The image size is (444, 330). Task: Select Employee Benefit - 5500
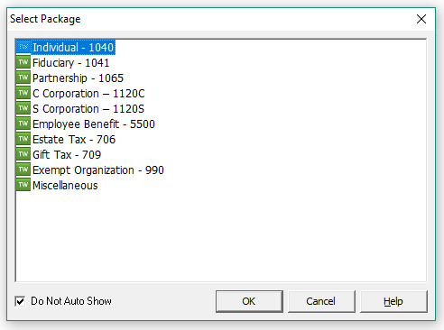[94, 124]
